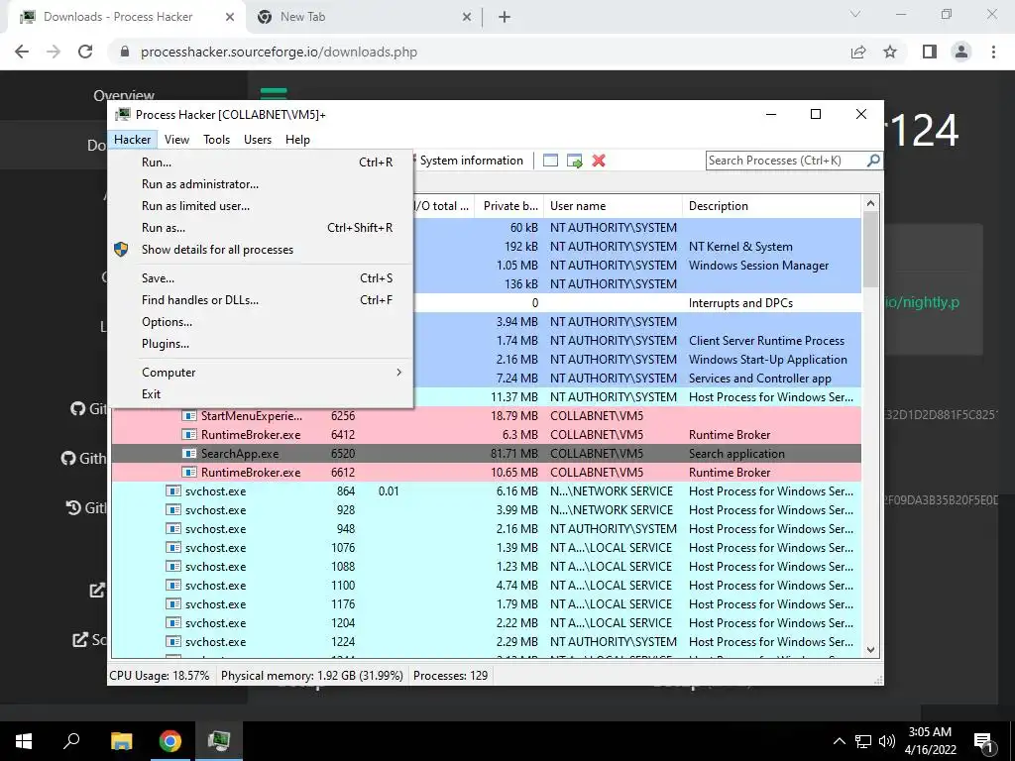
Task: Open the notification center icon
Action: 983,741
